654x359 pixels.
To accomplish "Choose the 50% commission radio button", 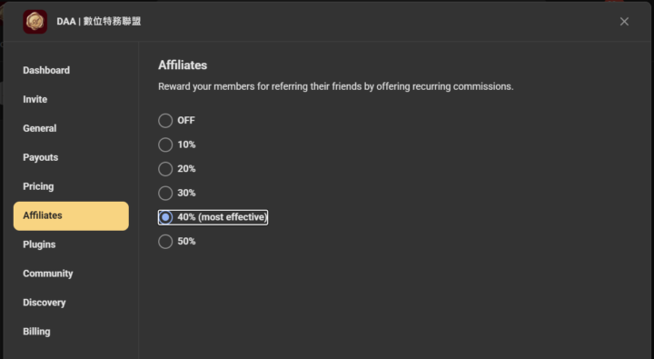I will pyautogui.click(x=165, y=242).
